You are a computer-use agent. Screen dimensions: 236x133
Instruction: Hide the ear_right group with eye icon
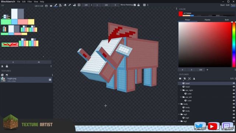[x=233, y=90]
